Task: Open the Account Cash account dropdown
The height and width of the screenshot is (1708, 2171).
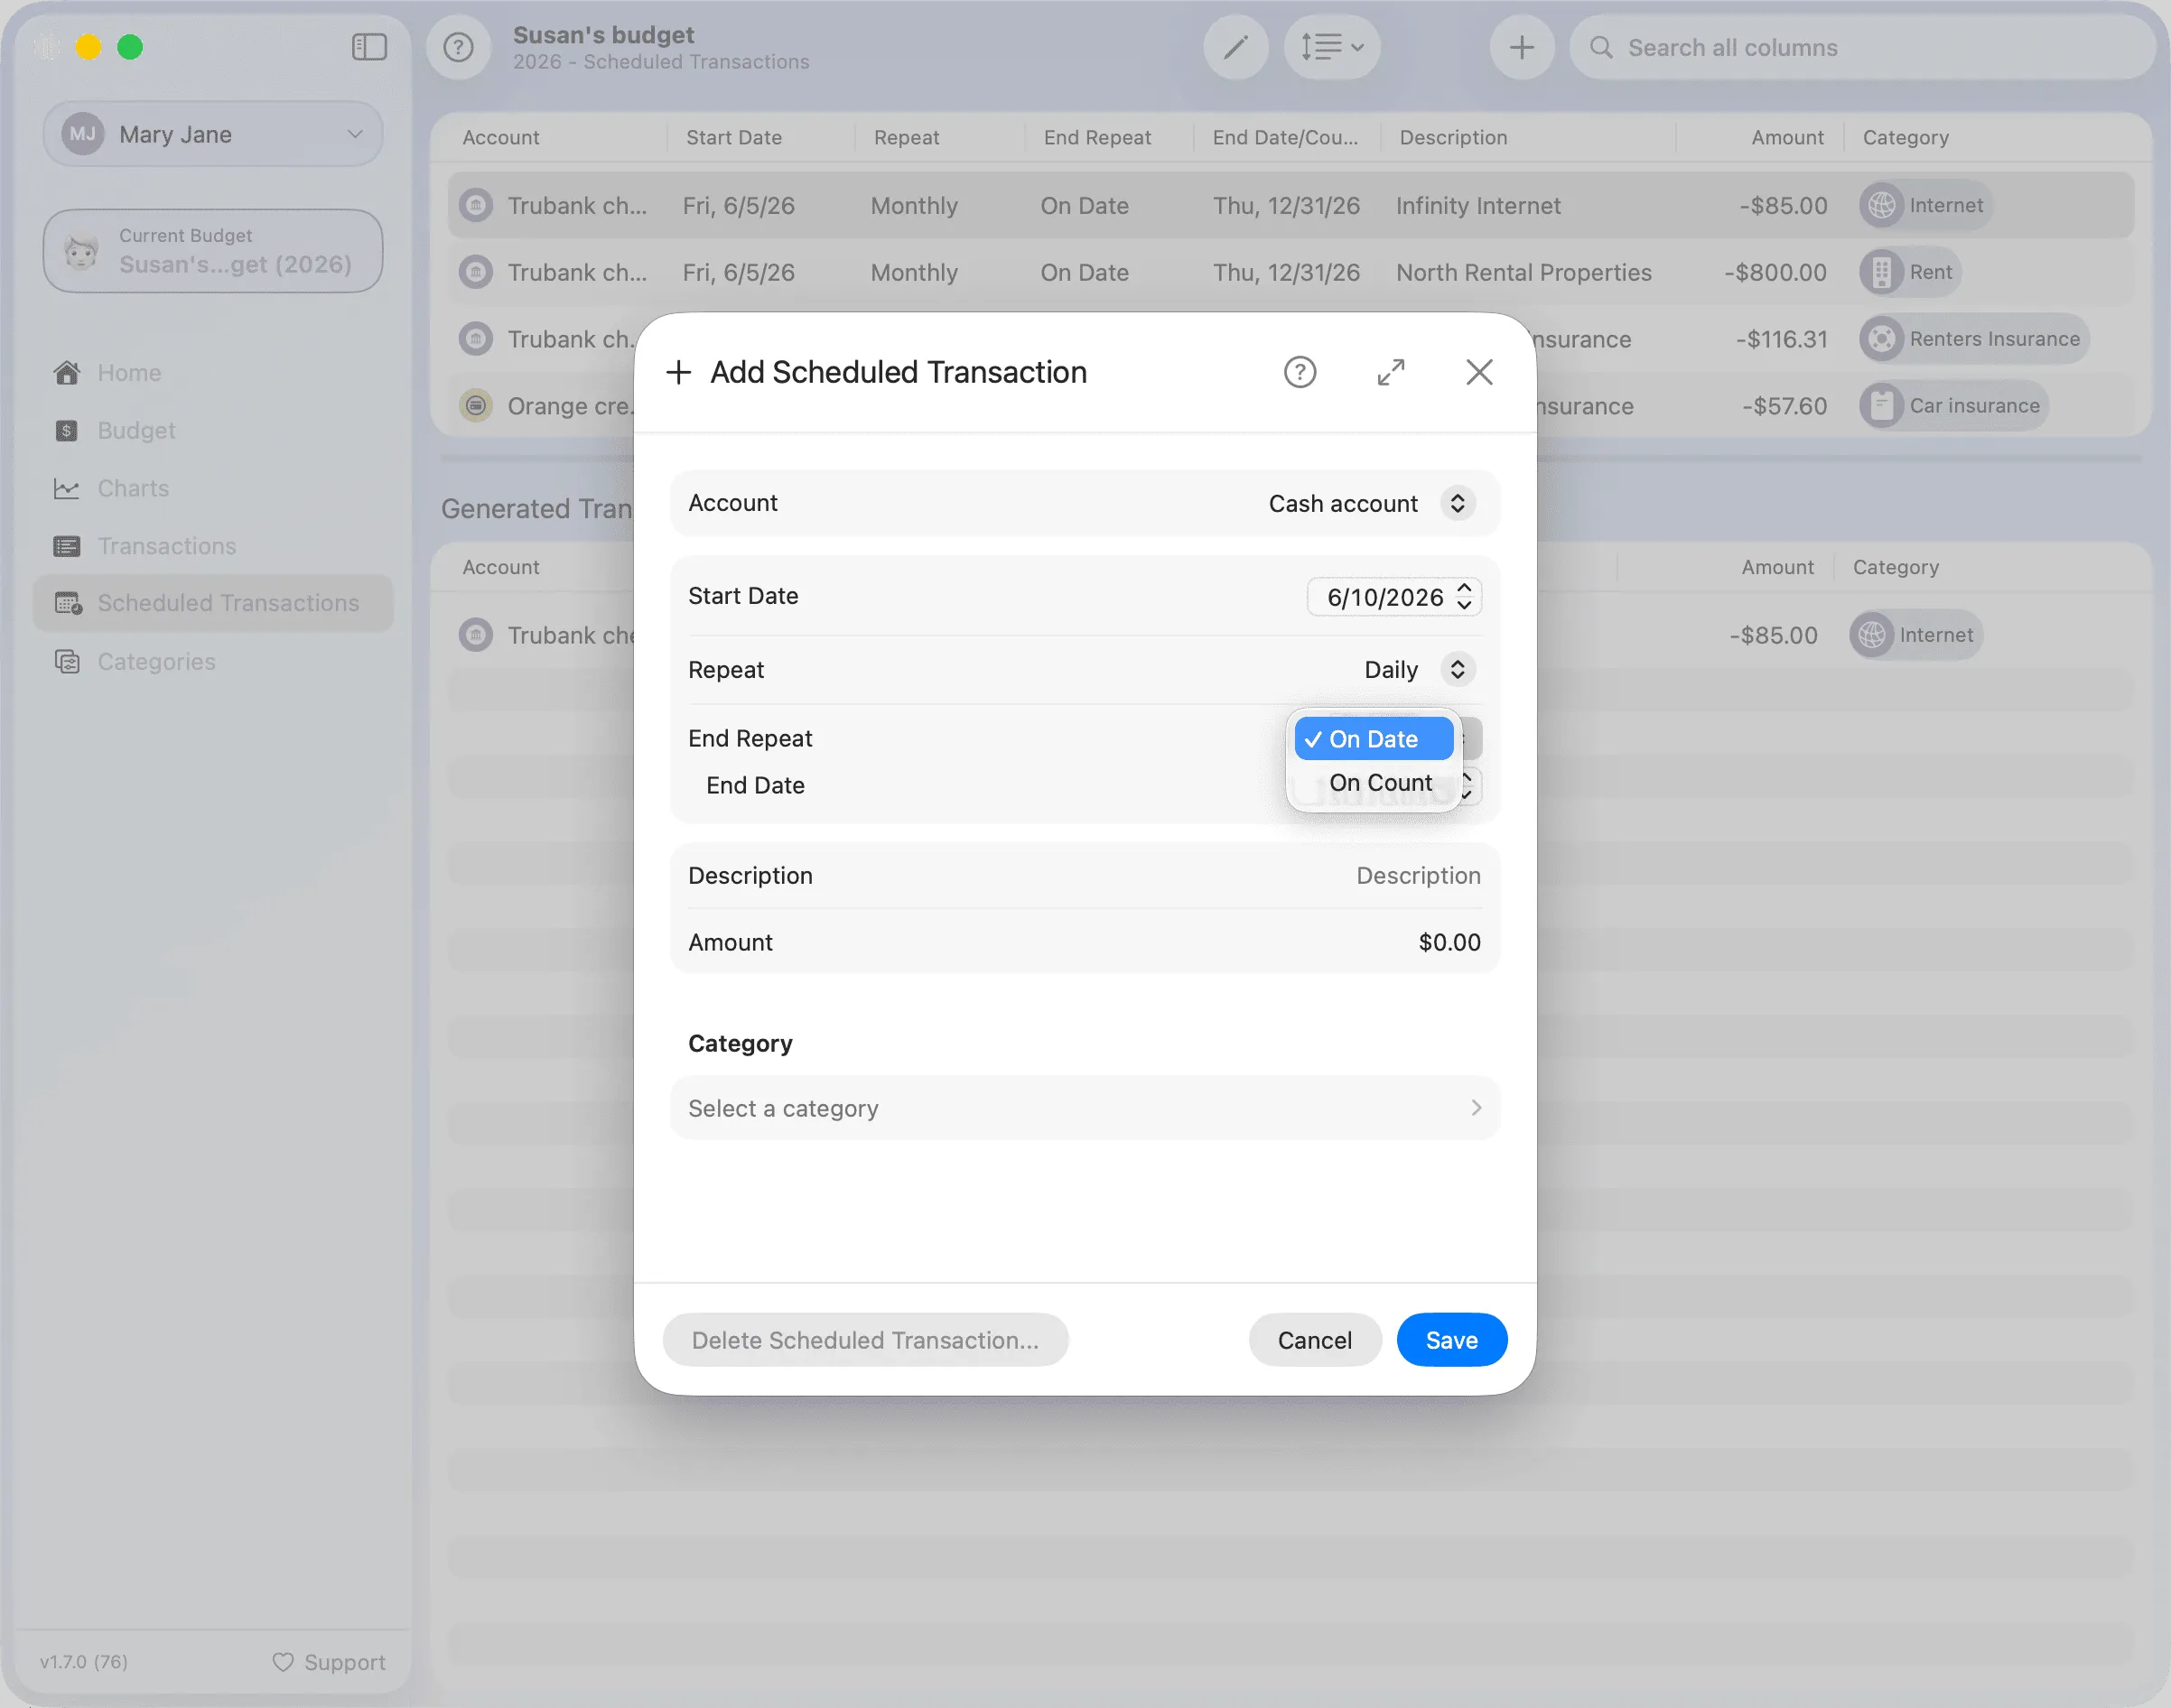Action: (1371, 503)
